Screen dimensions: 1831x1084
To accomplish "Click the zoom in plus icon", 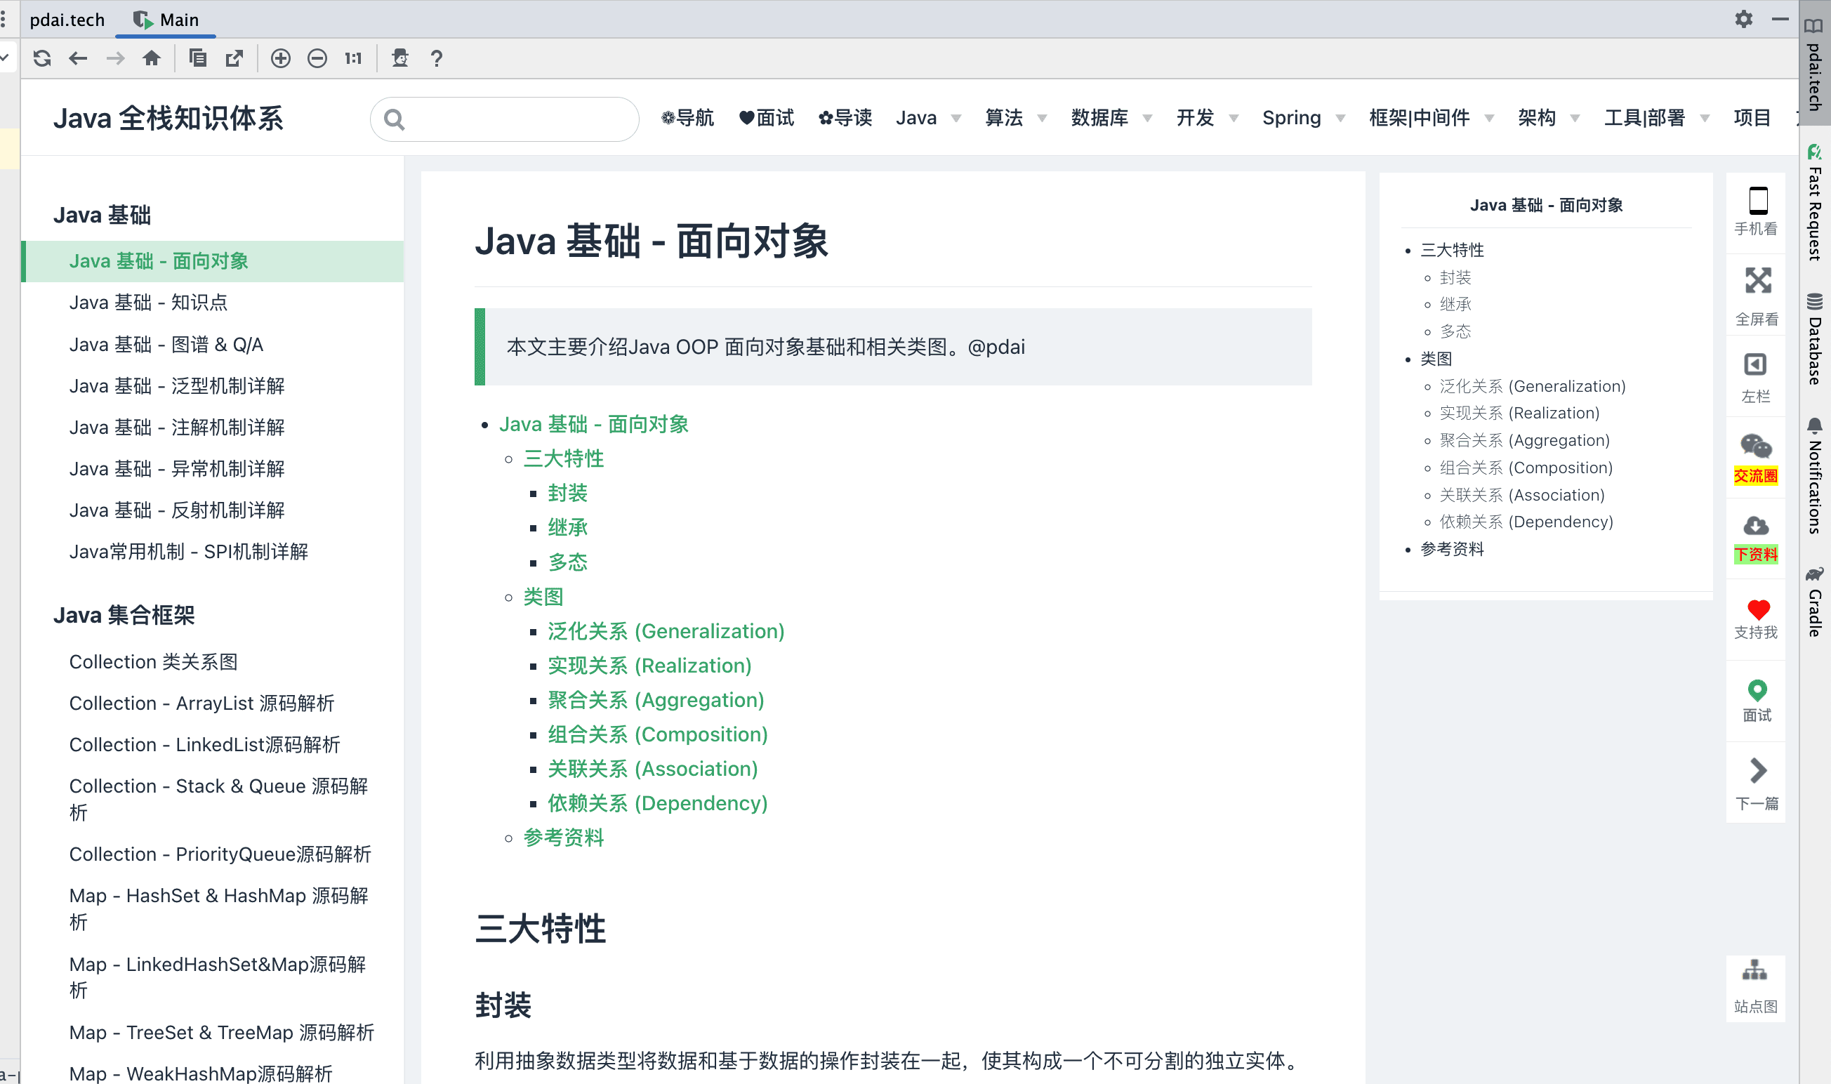I will coord(280,58).
